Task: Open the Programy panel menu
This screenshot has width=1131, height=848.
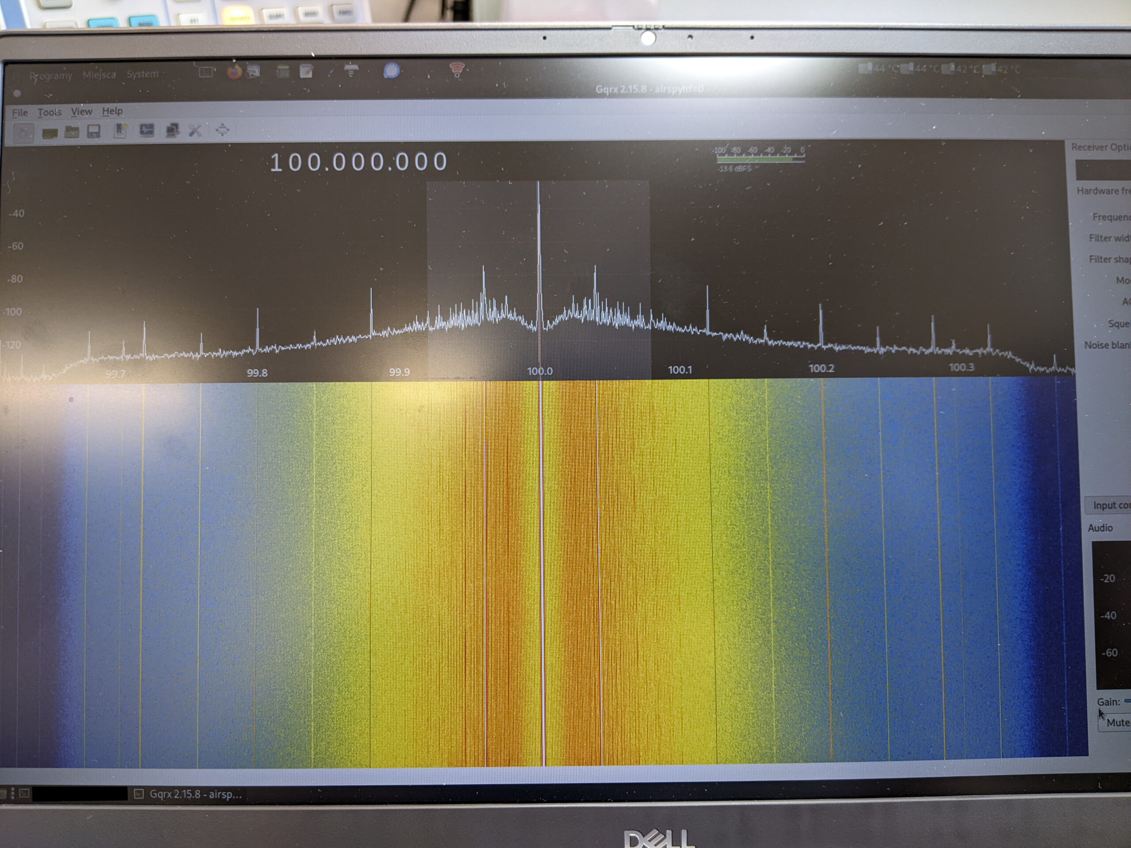Action: [x=51, y=76]
